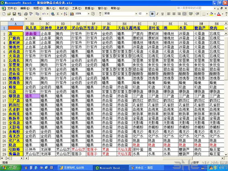Click the print icon in toolbar

tap(26, 14)
